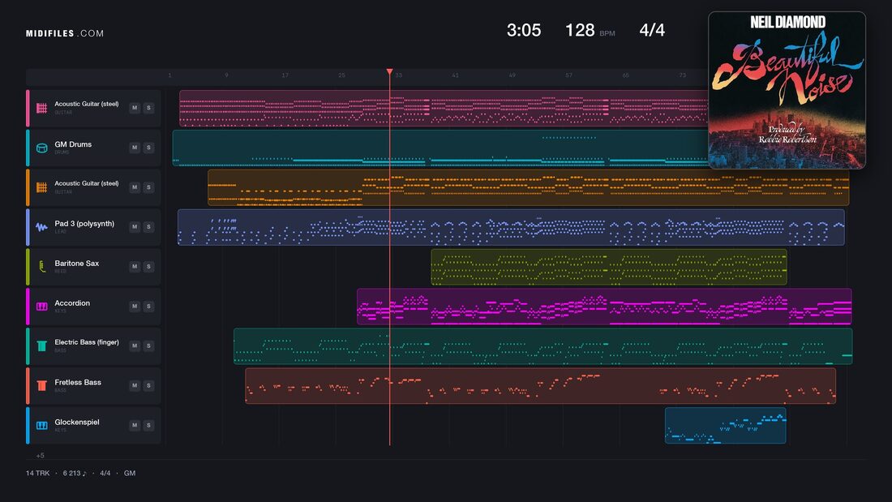Viewport: 892px width, 502px height.
Task: Solo the Glockenspiel track
Action: [148, 425]
